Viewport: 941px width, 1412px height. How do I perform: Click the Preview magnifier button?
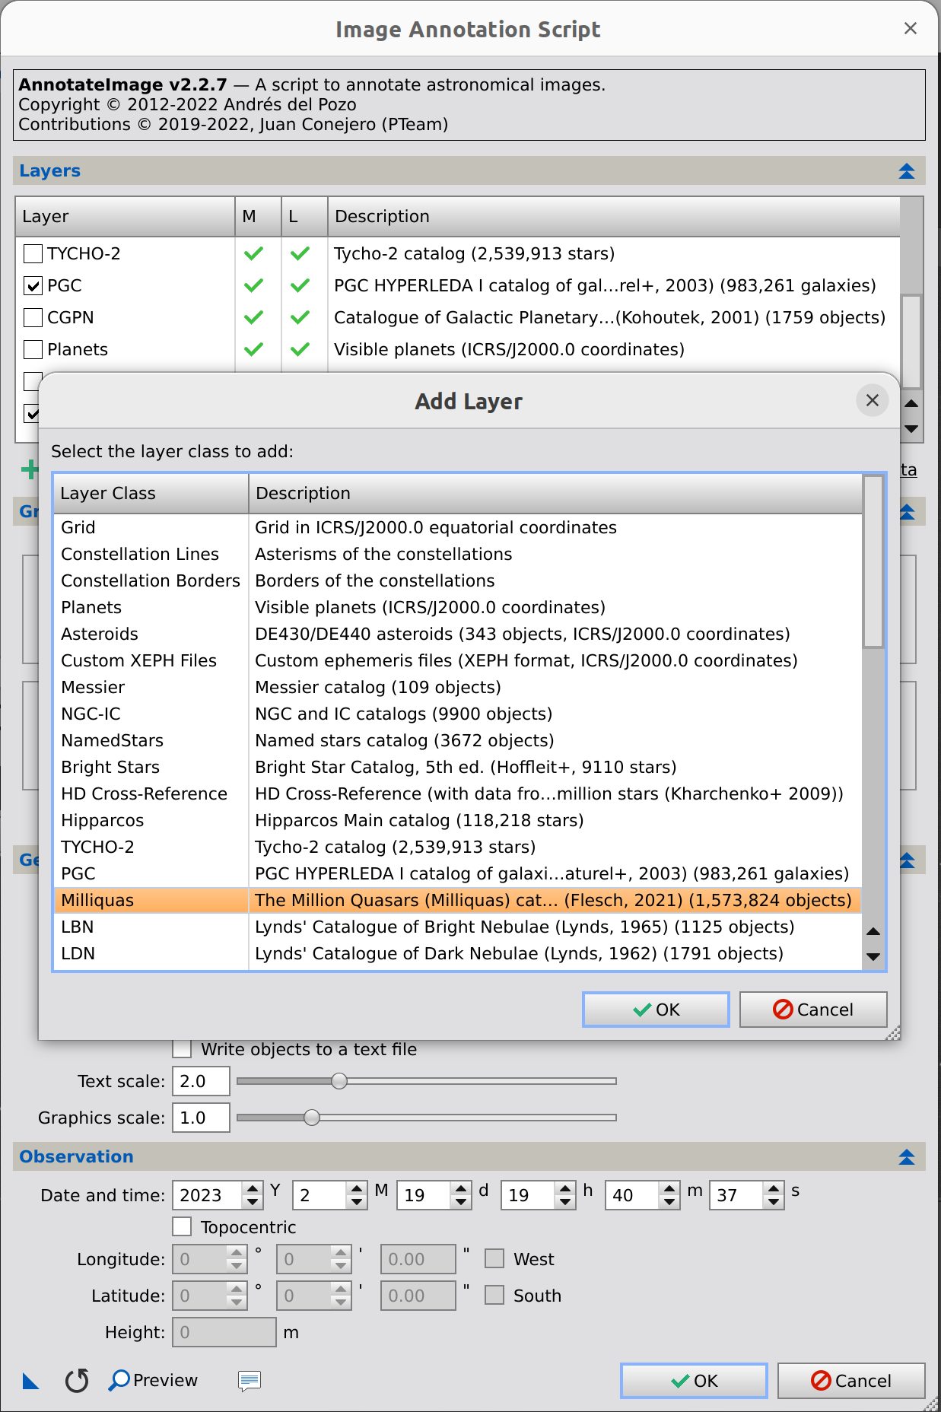click(153, 1380)
